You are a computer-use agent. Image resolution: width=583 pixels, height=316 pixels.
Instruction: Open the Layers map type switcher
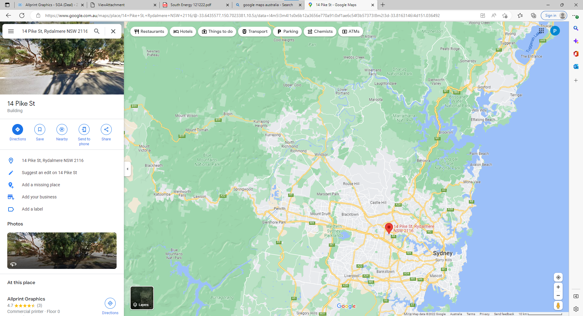[x=142, y=298]
